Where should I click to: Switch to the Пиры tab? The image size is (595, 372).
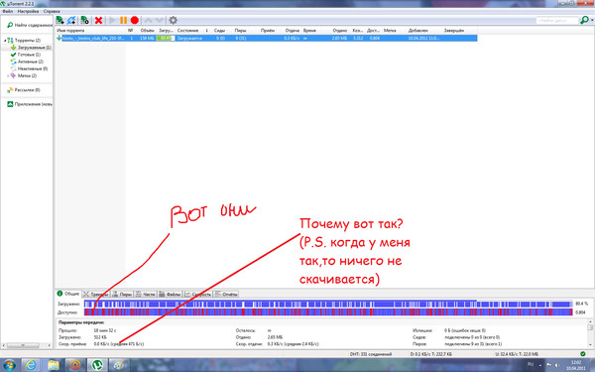(122, 295)
